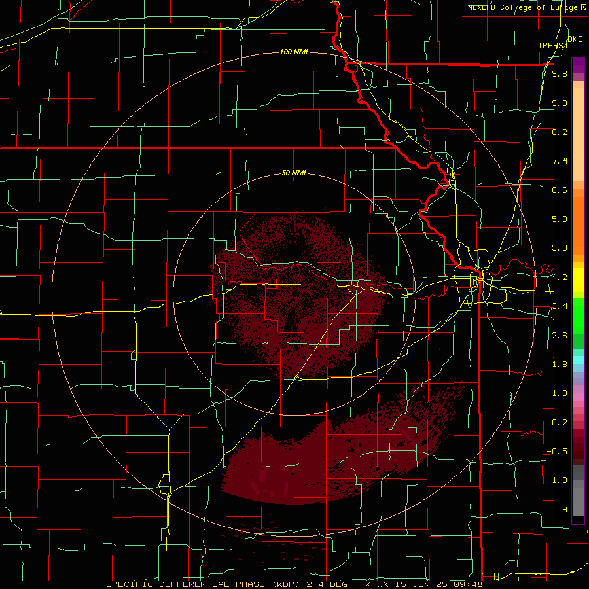Click the -0.5 value on the color scale
This screenshot has height=589, width=589.
[x=557, y=452]
